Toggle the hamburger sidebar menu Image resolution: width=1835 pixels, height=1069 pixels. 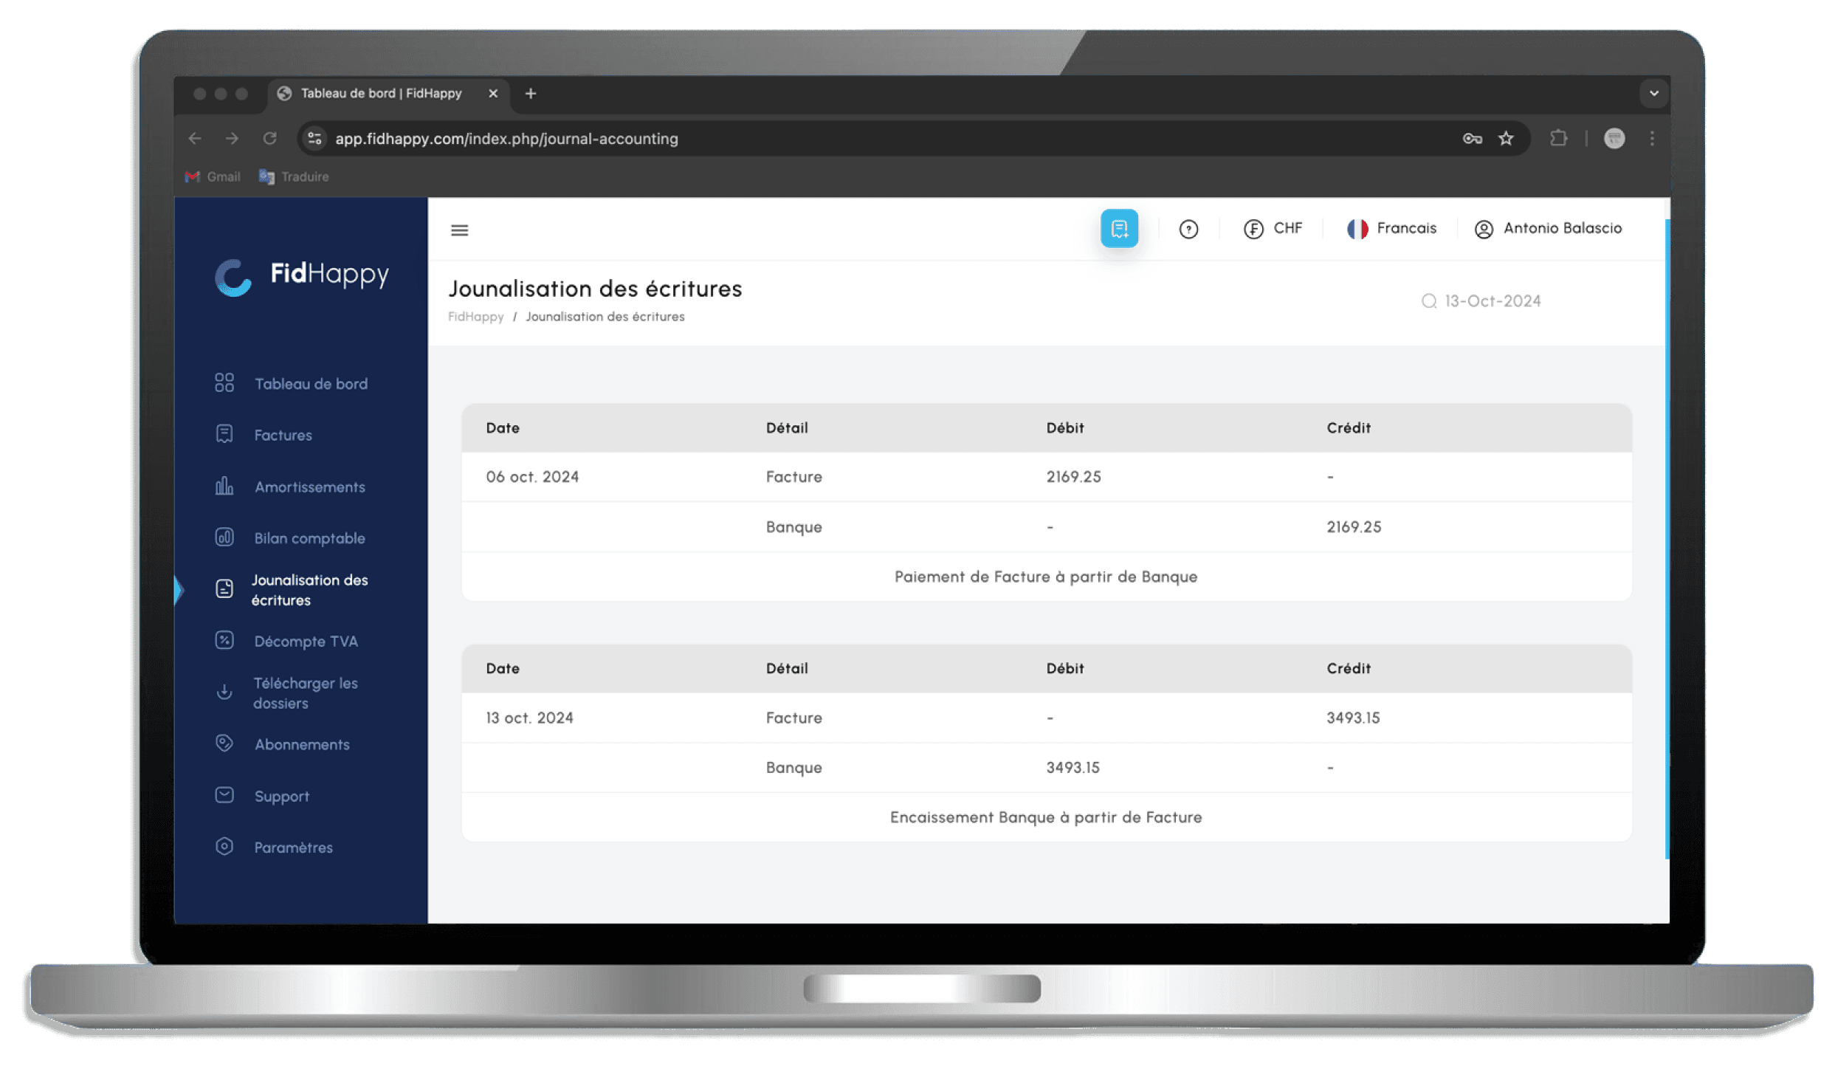pos(459,230)
